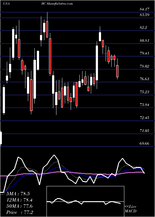This screenshot has width=155, height=217.
Task: Click the tall red candle below 80.81
Action: pyautogui.click(x=50, y=56)
